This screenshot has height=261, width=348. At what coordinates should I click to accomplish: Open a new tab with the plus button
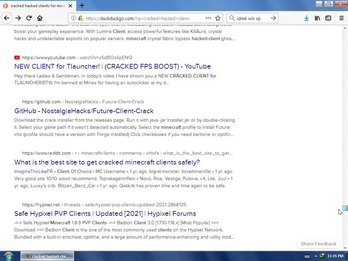(x=82, y=5)
